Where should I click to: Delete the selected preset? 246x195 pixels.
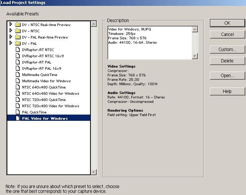[227, 61]
